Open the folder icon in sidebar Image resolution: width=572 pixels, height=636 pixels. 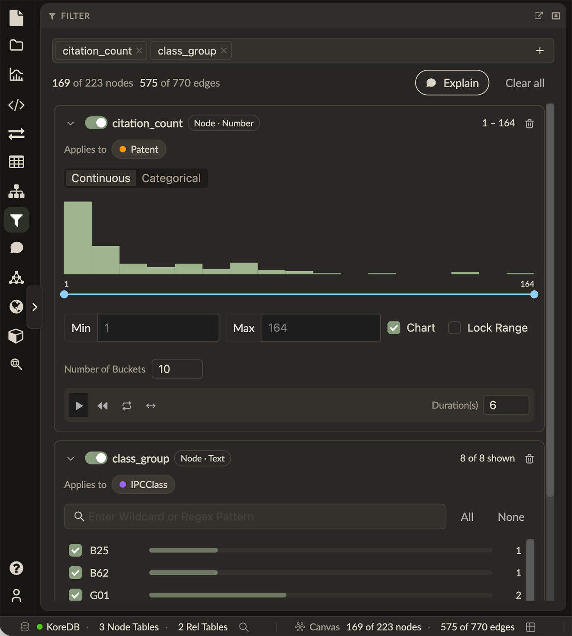pyautogui.click(x=16, y=45)
